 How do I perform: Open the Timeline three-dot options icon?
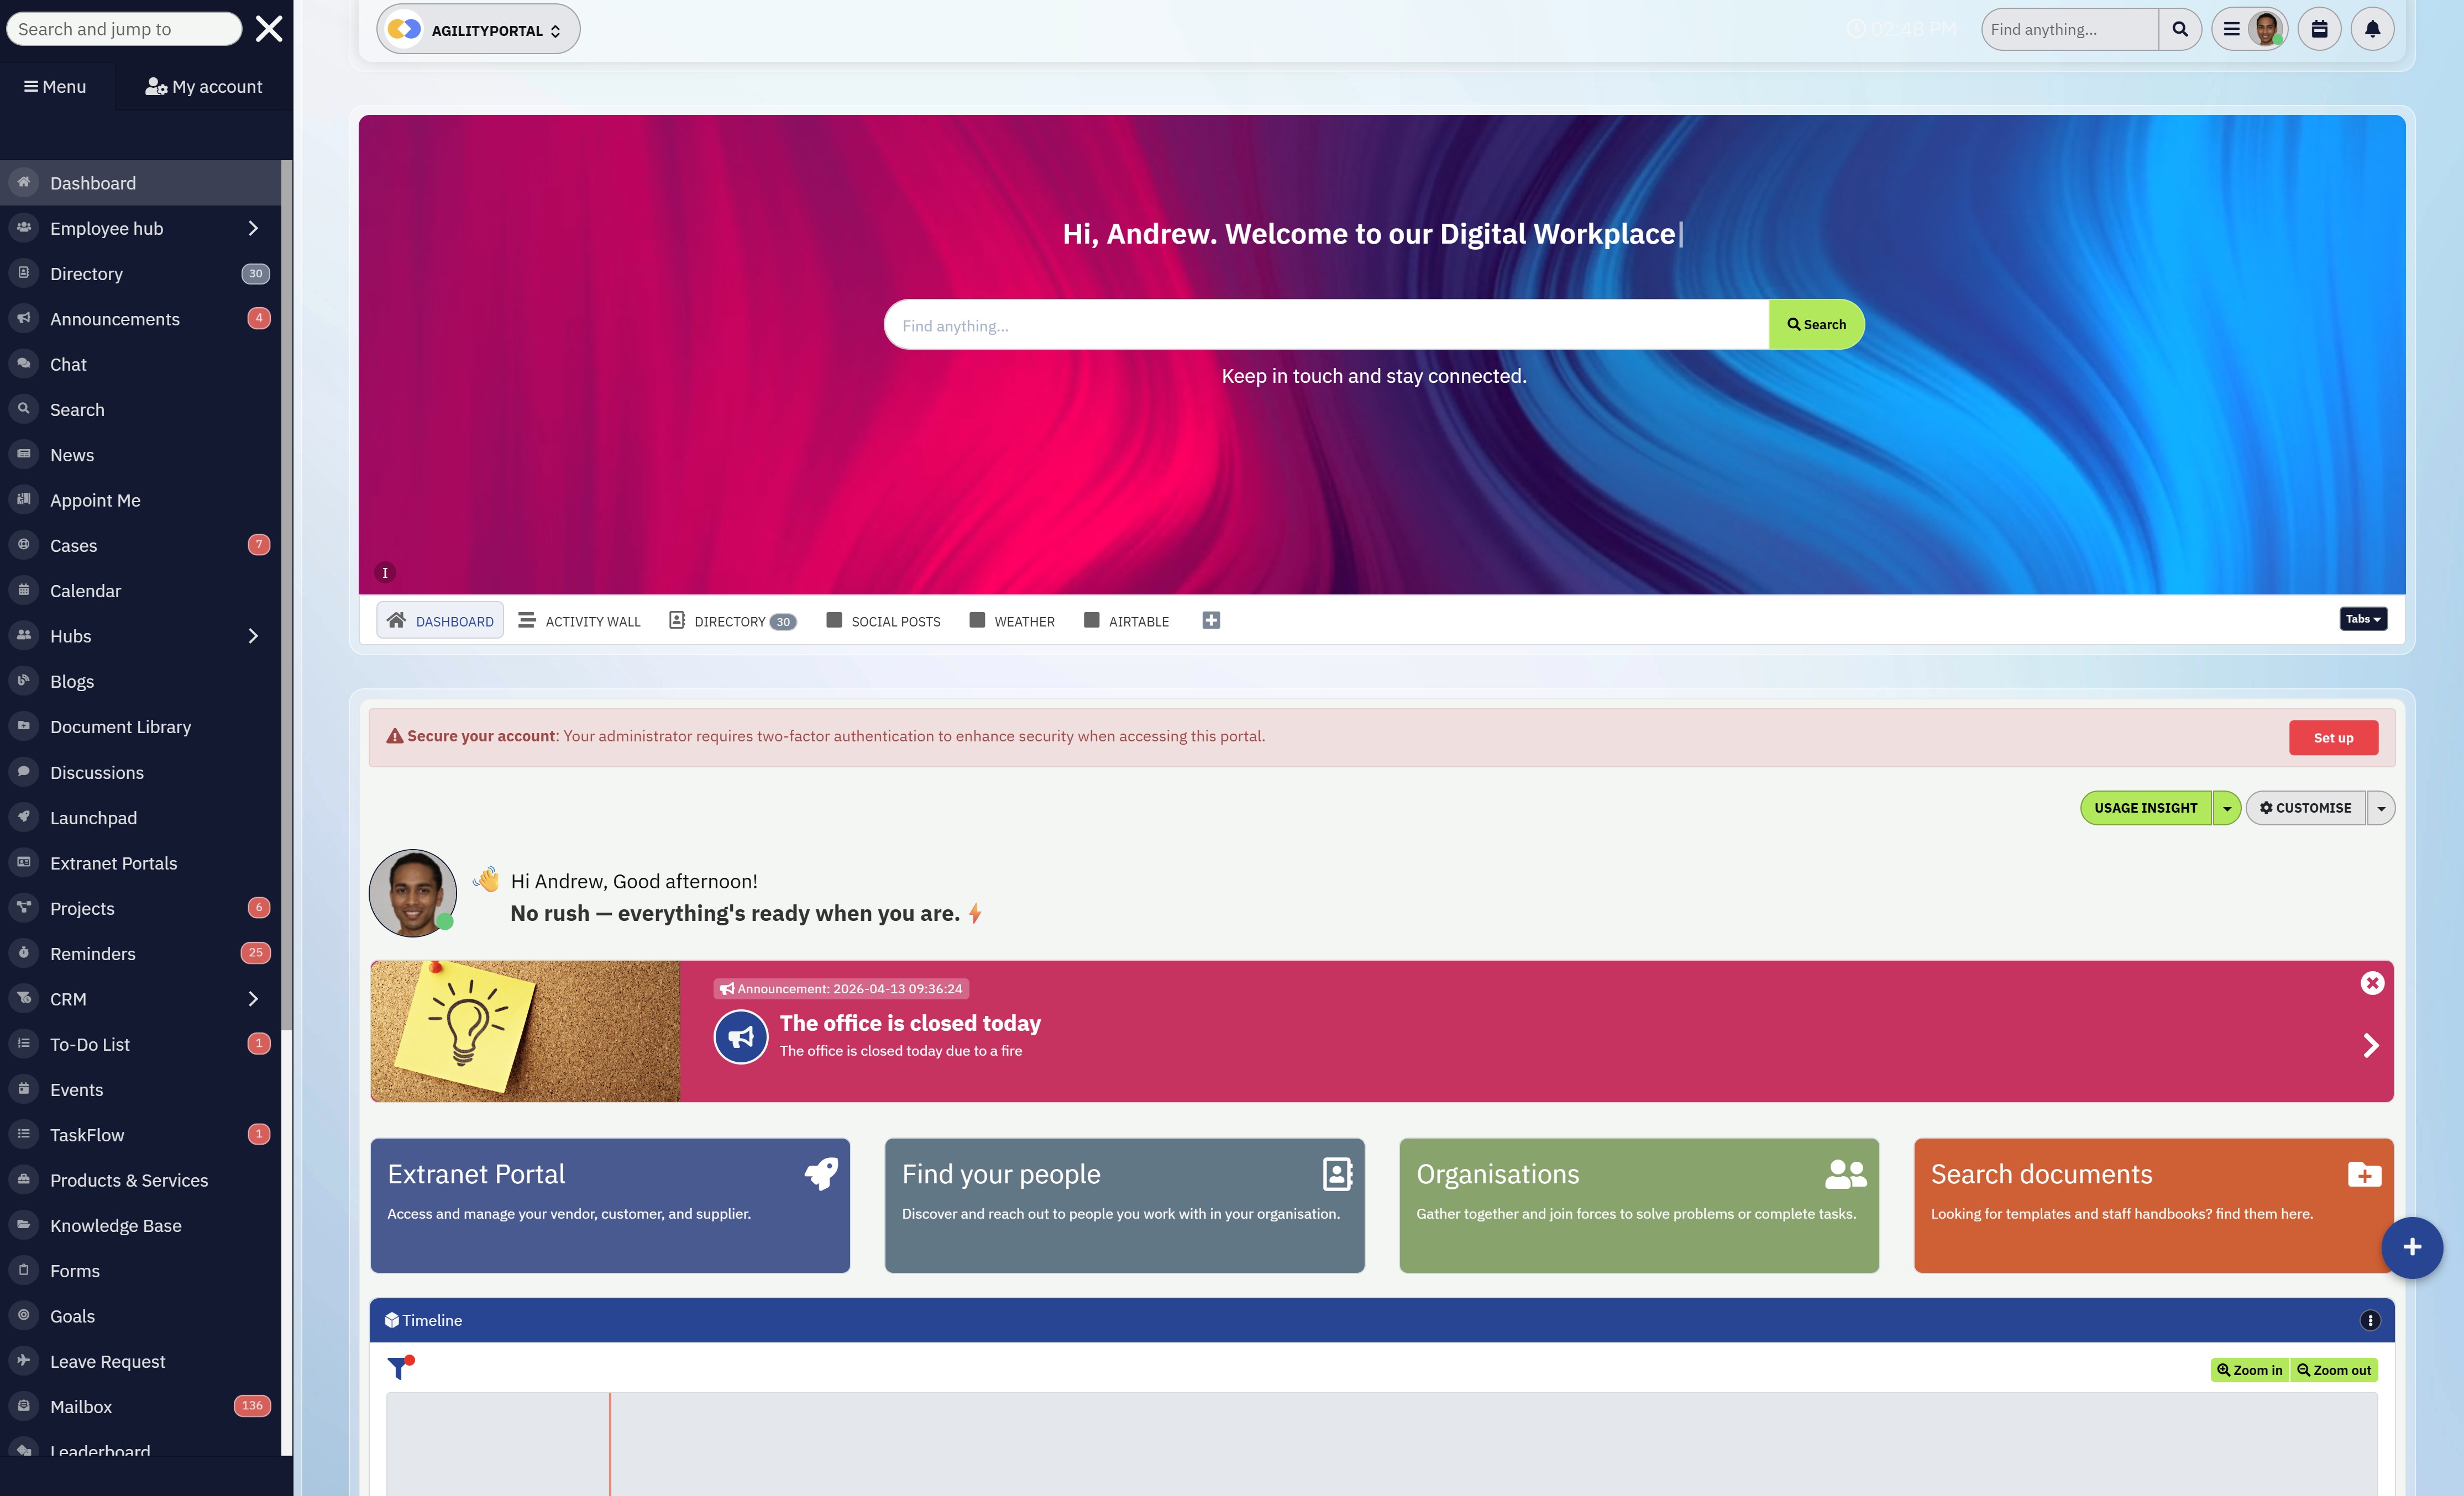(x=2369, y=1320)
